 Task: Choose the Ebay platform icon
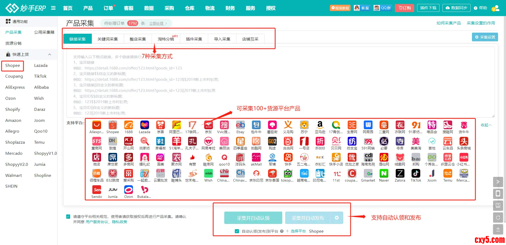240,125
